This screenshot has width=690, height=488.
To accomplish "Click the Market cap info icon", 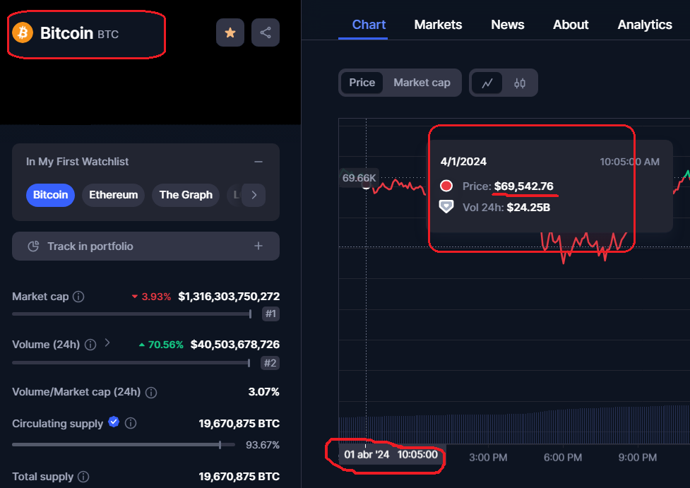I will [x=79, y=297].
